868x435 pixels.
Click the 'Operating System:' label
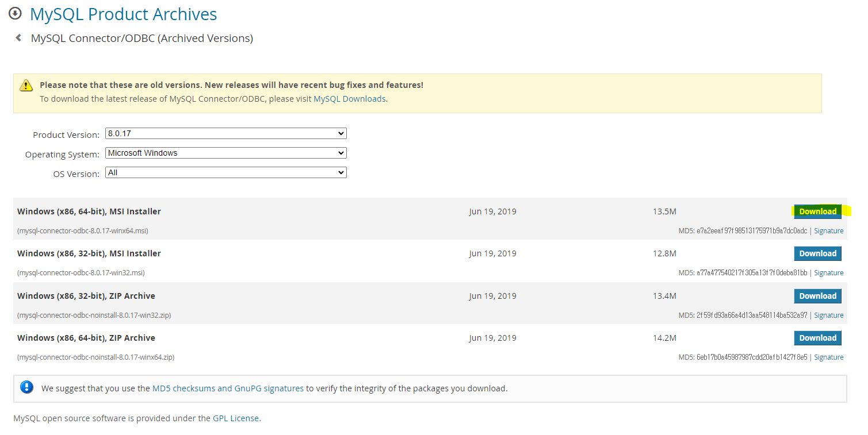click(62, 155)
